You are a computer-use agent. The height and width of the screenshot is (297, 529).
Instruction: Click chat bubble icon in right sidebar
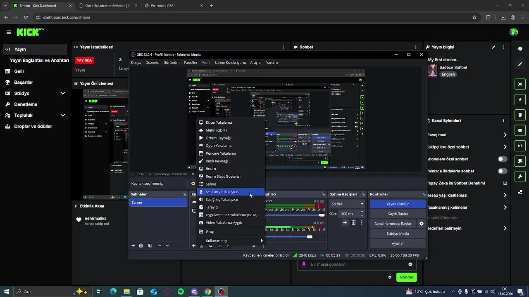coord(520,130)
